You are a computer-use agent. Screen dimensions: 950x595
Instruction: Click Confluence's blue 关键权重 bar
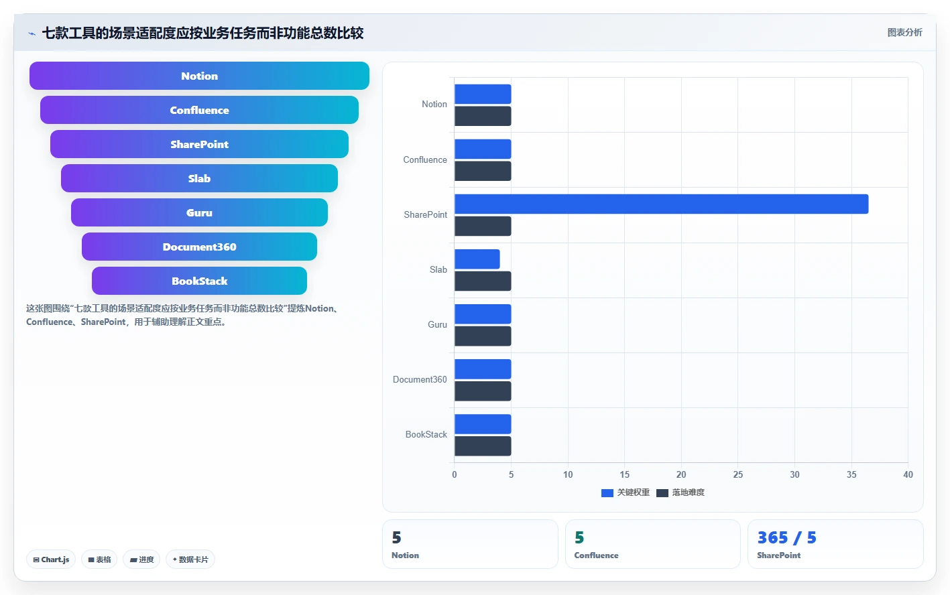[483, 149]
